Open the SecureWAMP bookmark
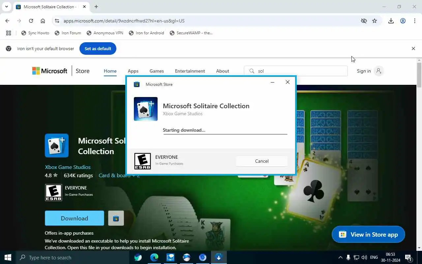This screenshot has width=422, height=264. 191,33
